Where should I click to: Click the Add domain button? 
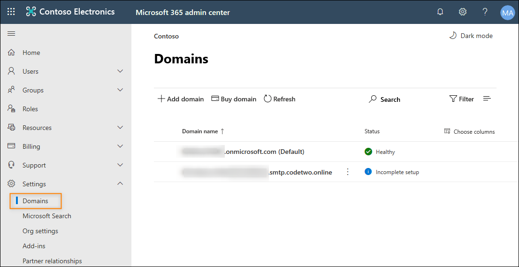coord(180,99)
